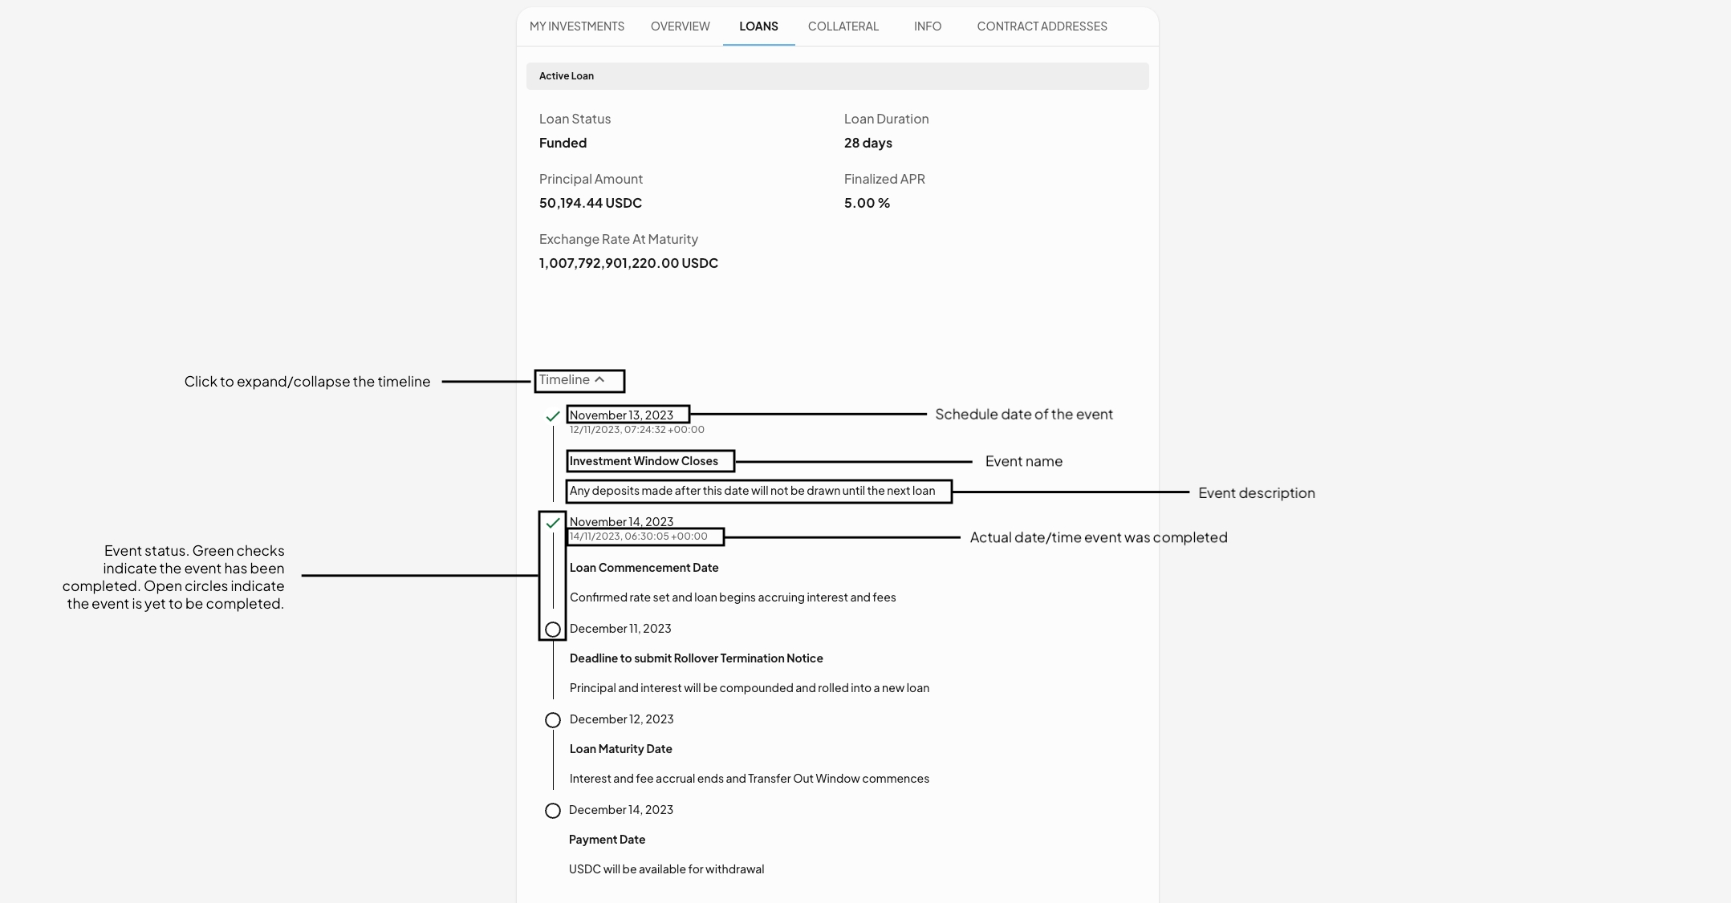Image resolution: width=1731 pixels, height=903 pixels.
Task: Click the Payment Date event title
Action: click(x=607, y=840)
